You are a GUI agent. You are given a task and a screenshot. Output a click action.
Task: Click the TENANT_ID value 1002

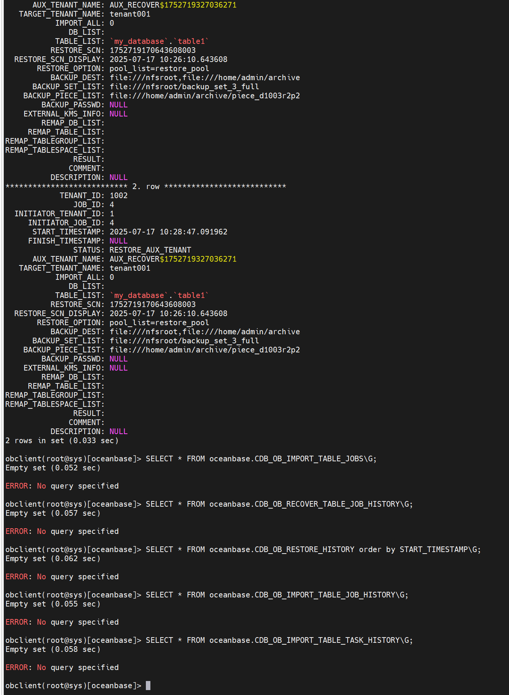point(119,195)
